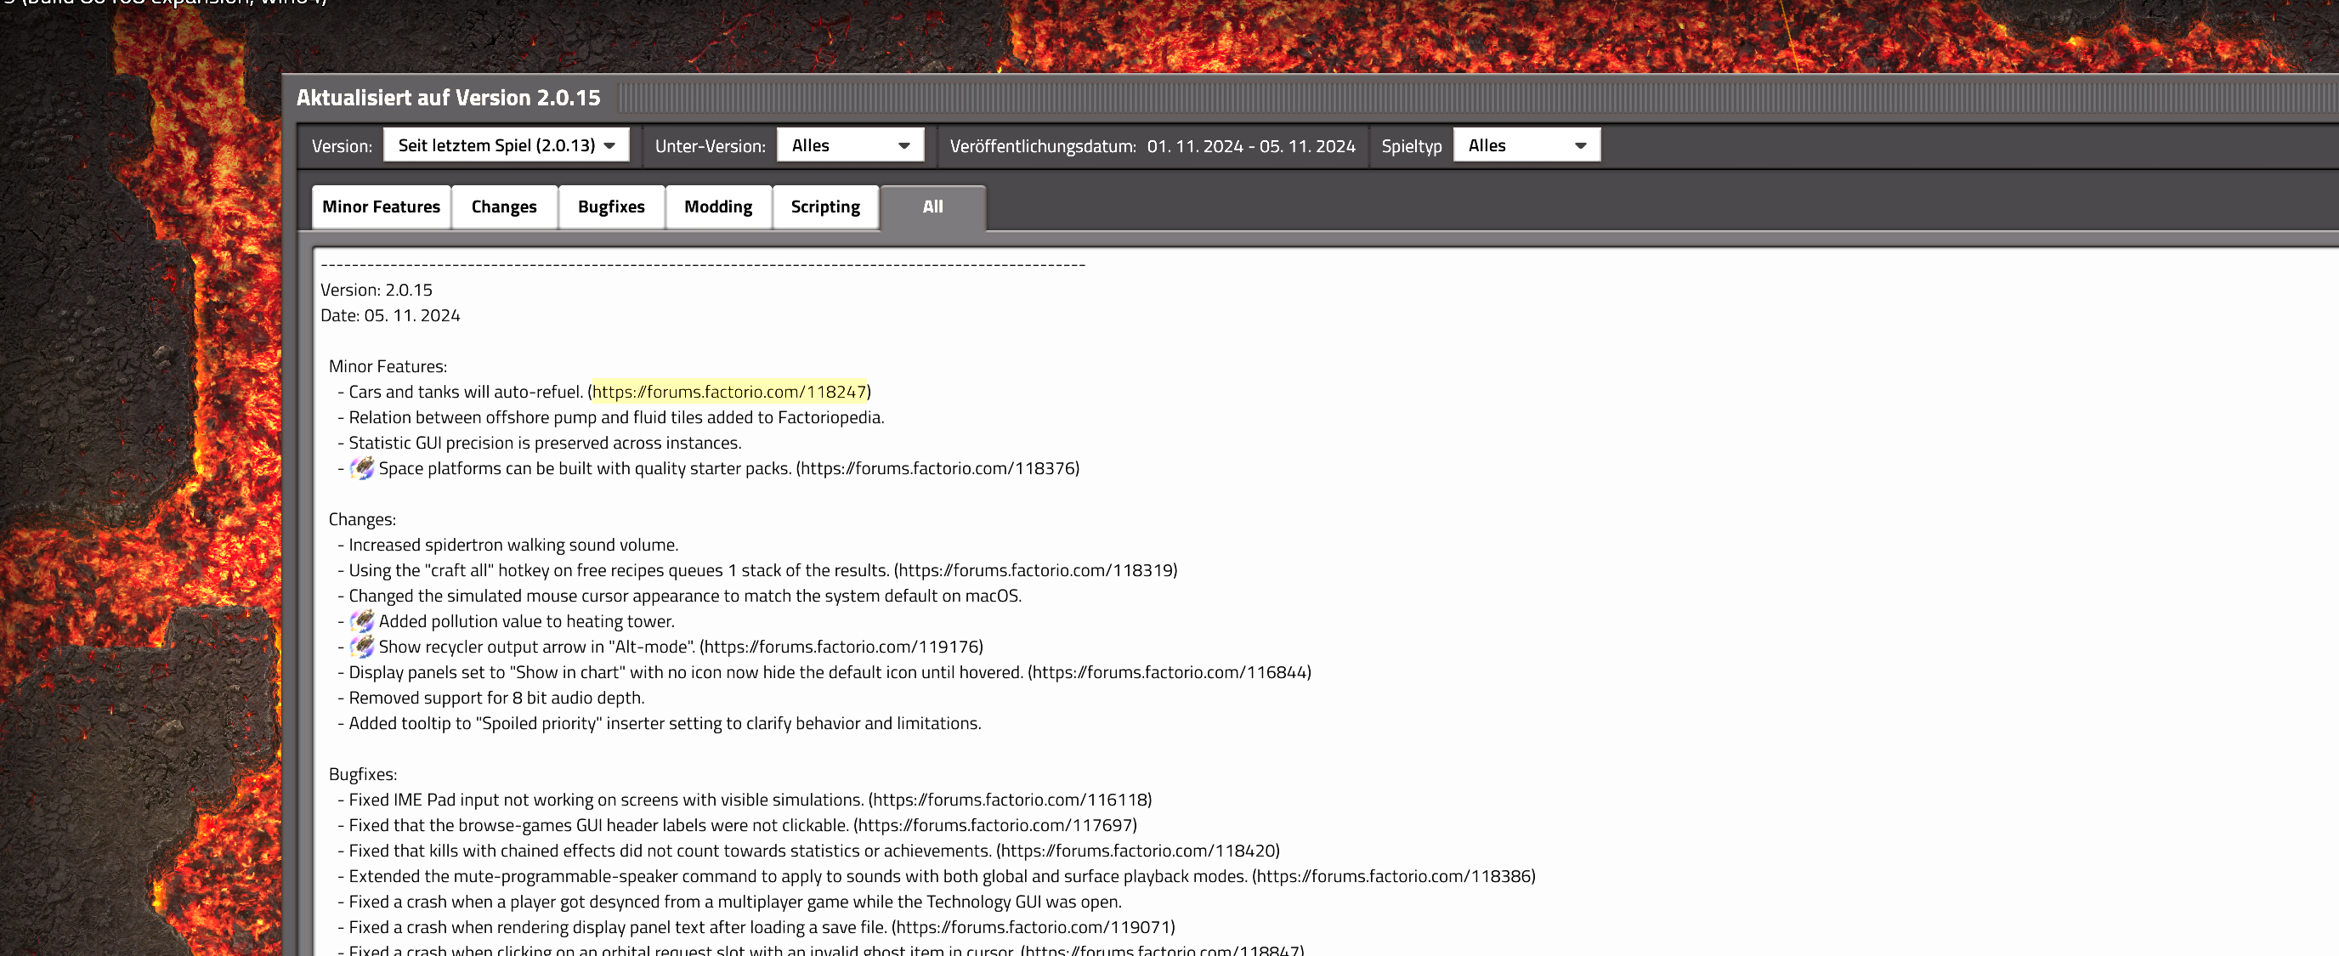Image resolution: width=2339 pixels, height=956 pixels.
Task: Click the All tab
Action: coord(932,207)
